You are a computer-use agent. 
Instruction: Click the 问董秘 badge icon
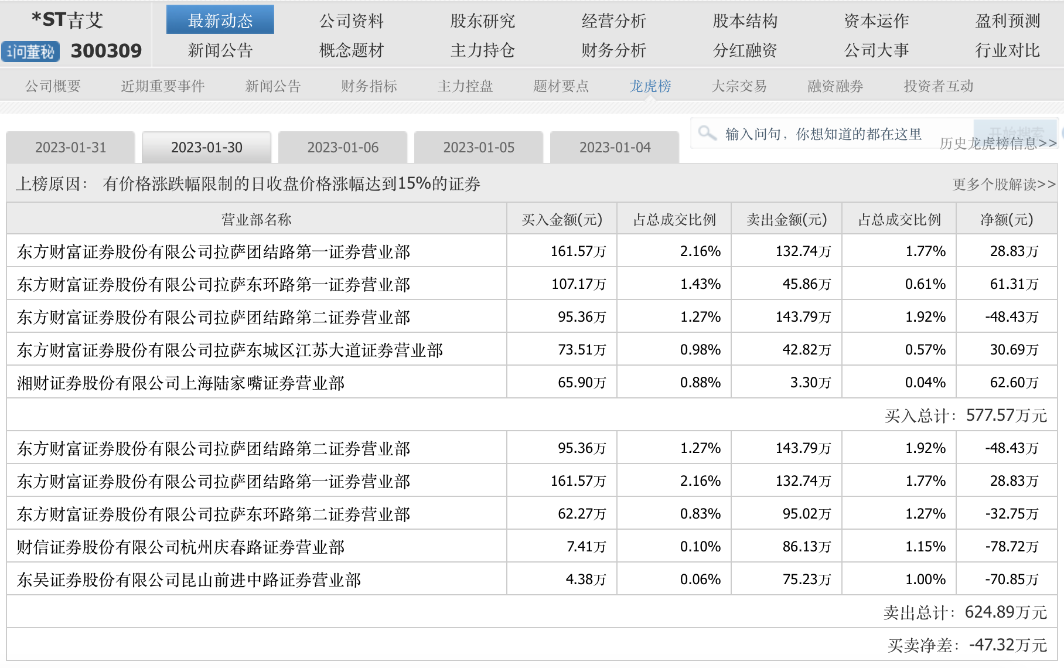30,52
